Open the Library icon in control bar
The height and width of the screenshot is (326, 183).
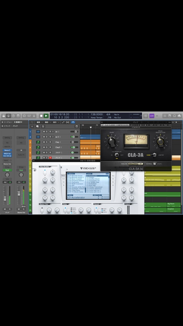click(x=4, y=116)
